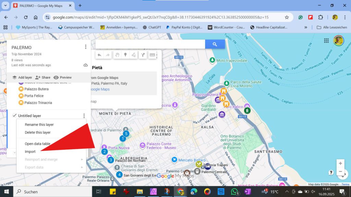
Task: Click the zoom in plus control on the map
Action: 340,163
